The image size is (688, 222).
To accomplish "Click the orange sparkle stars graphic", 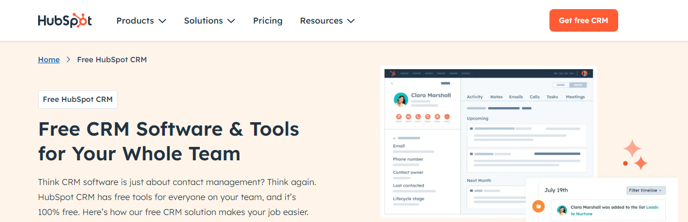I will tap(635, 155).
